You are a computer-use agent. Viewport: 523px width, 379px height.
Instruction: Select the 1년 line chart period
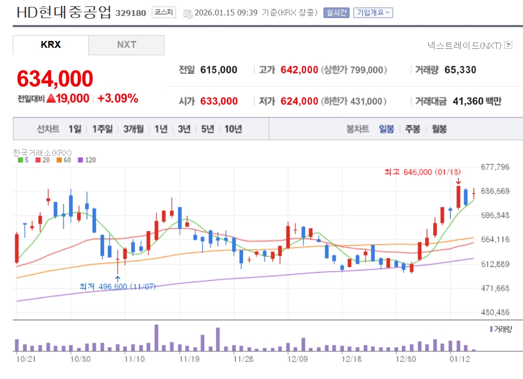click(161, 129)
